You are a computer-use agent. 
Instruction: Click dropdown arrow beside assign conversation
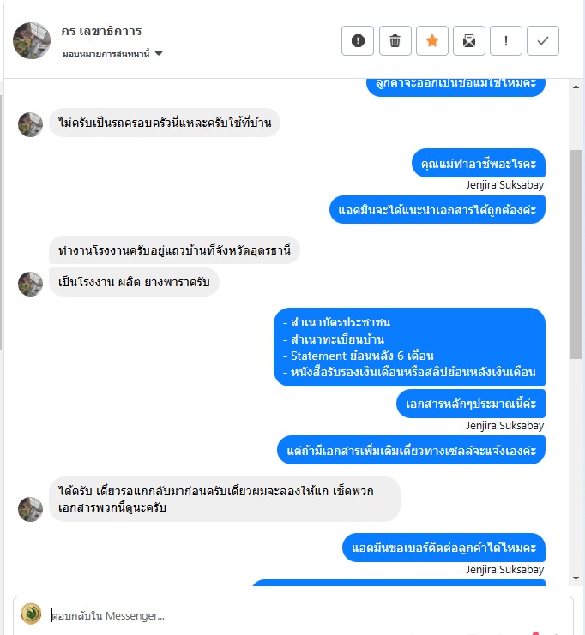[x=159, y=53]
